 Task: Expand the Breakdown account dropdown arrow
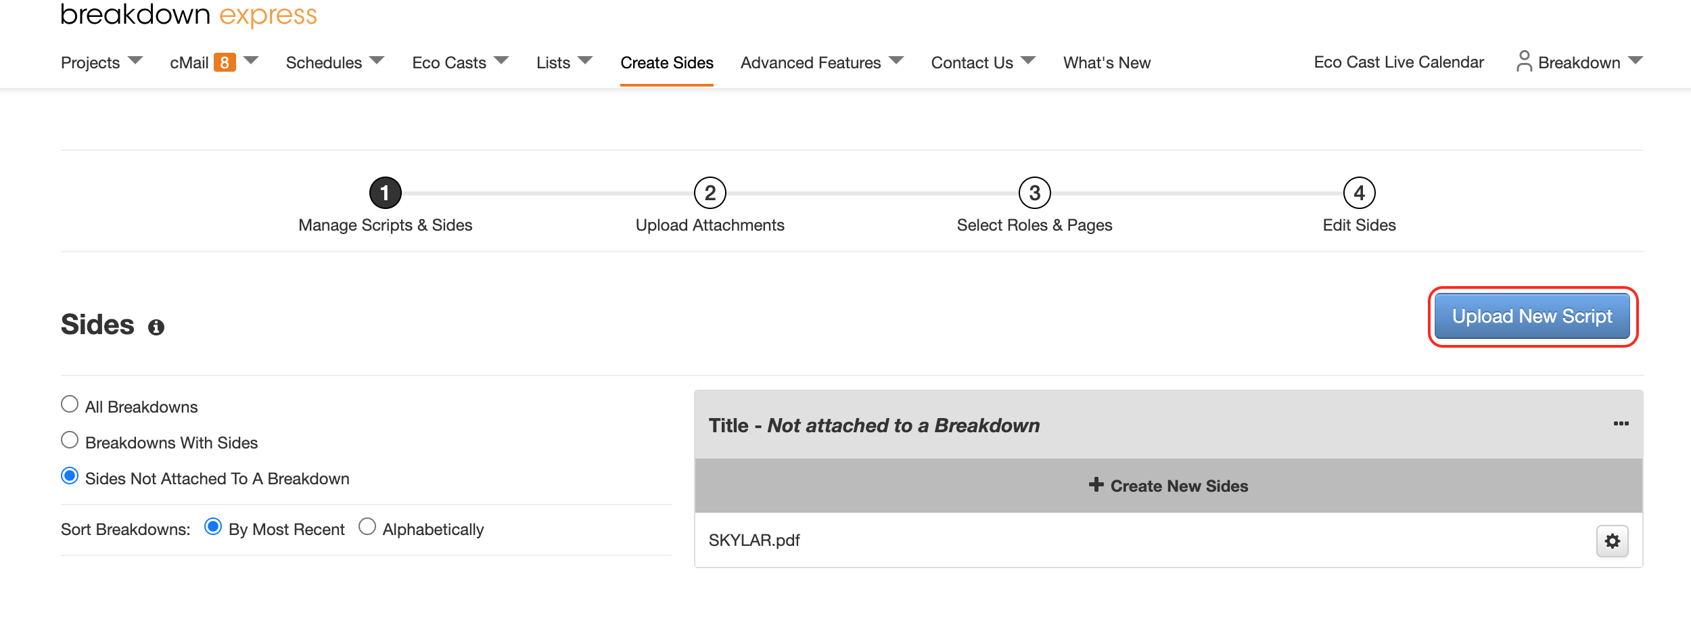pos(1636,60)
